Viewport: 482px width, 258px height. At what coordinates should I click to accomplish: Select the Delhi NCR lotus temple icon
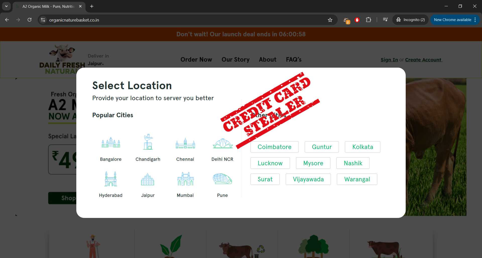222,144
